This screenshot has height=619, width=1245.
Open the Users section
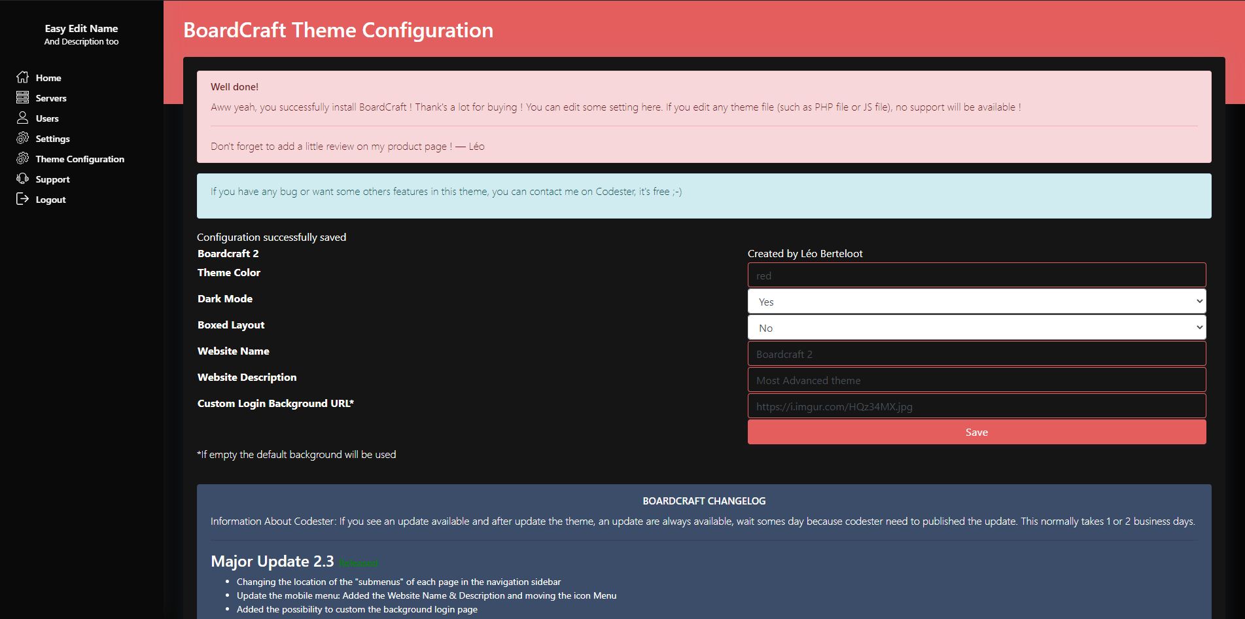[47, 118]
